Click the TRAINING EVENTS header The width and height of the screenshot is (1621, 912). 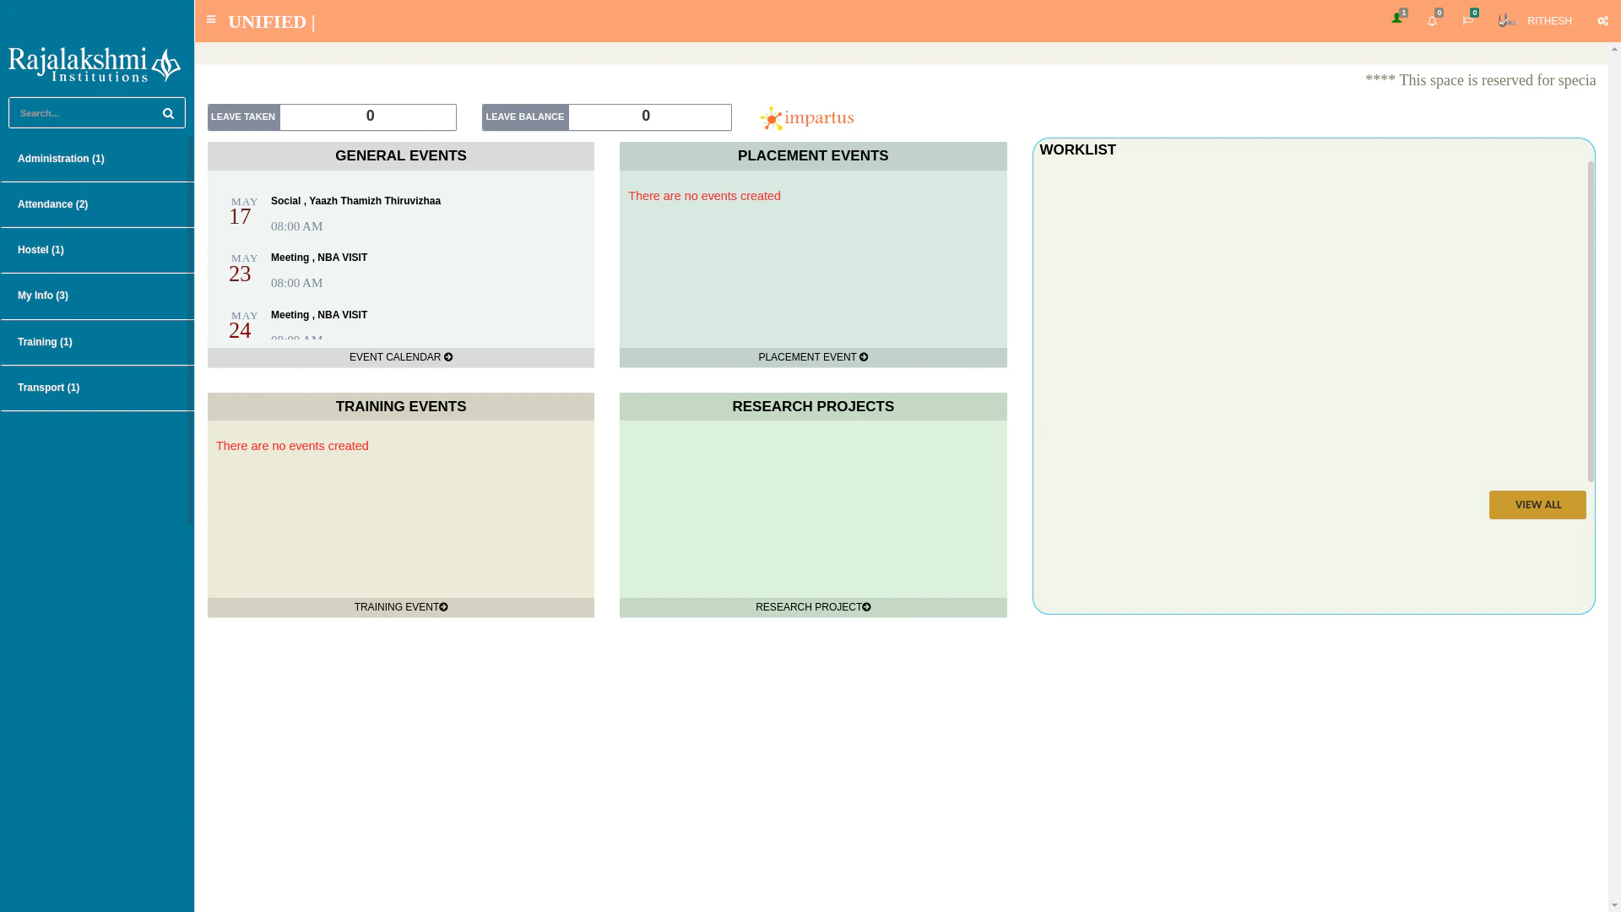[401, 407]
